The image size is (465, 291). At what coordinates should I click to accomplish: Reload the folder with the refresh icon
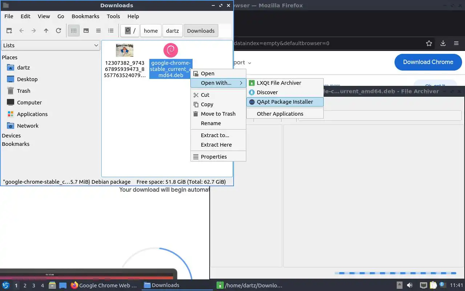(x=58, y=31)
